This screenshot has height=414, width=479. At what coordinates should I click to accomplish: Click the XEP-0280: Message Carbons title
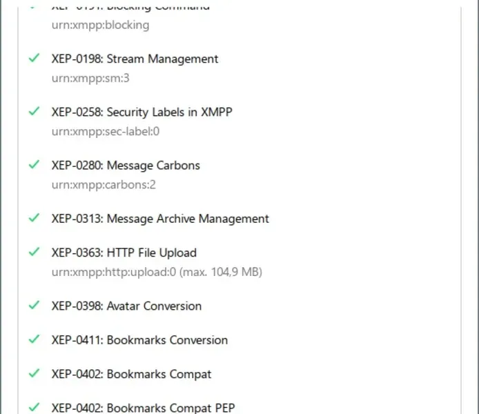[126, 166]
